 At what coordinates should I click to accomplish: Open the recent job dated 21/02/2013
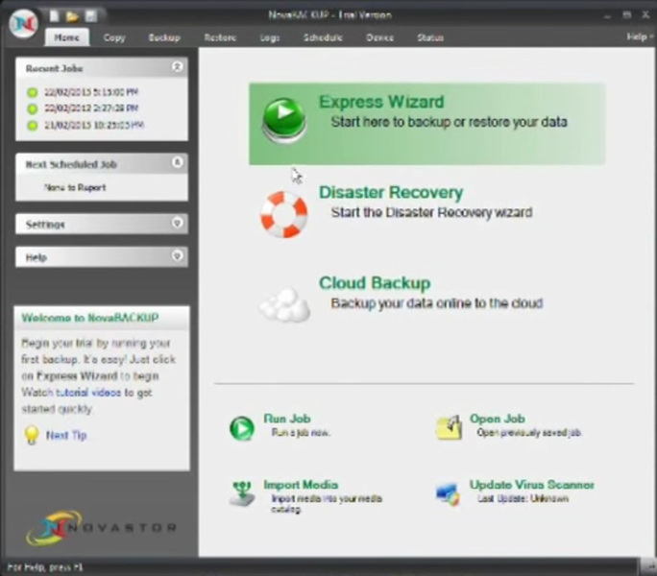click(x=94, y=125)
